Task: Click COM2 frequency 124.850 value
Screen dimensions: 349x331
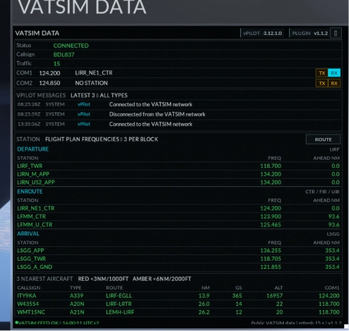Action: (x=50, y=83)
